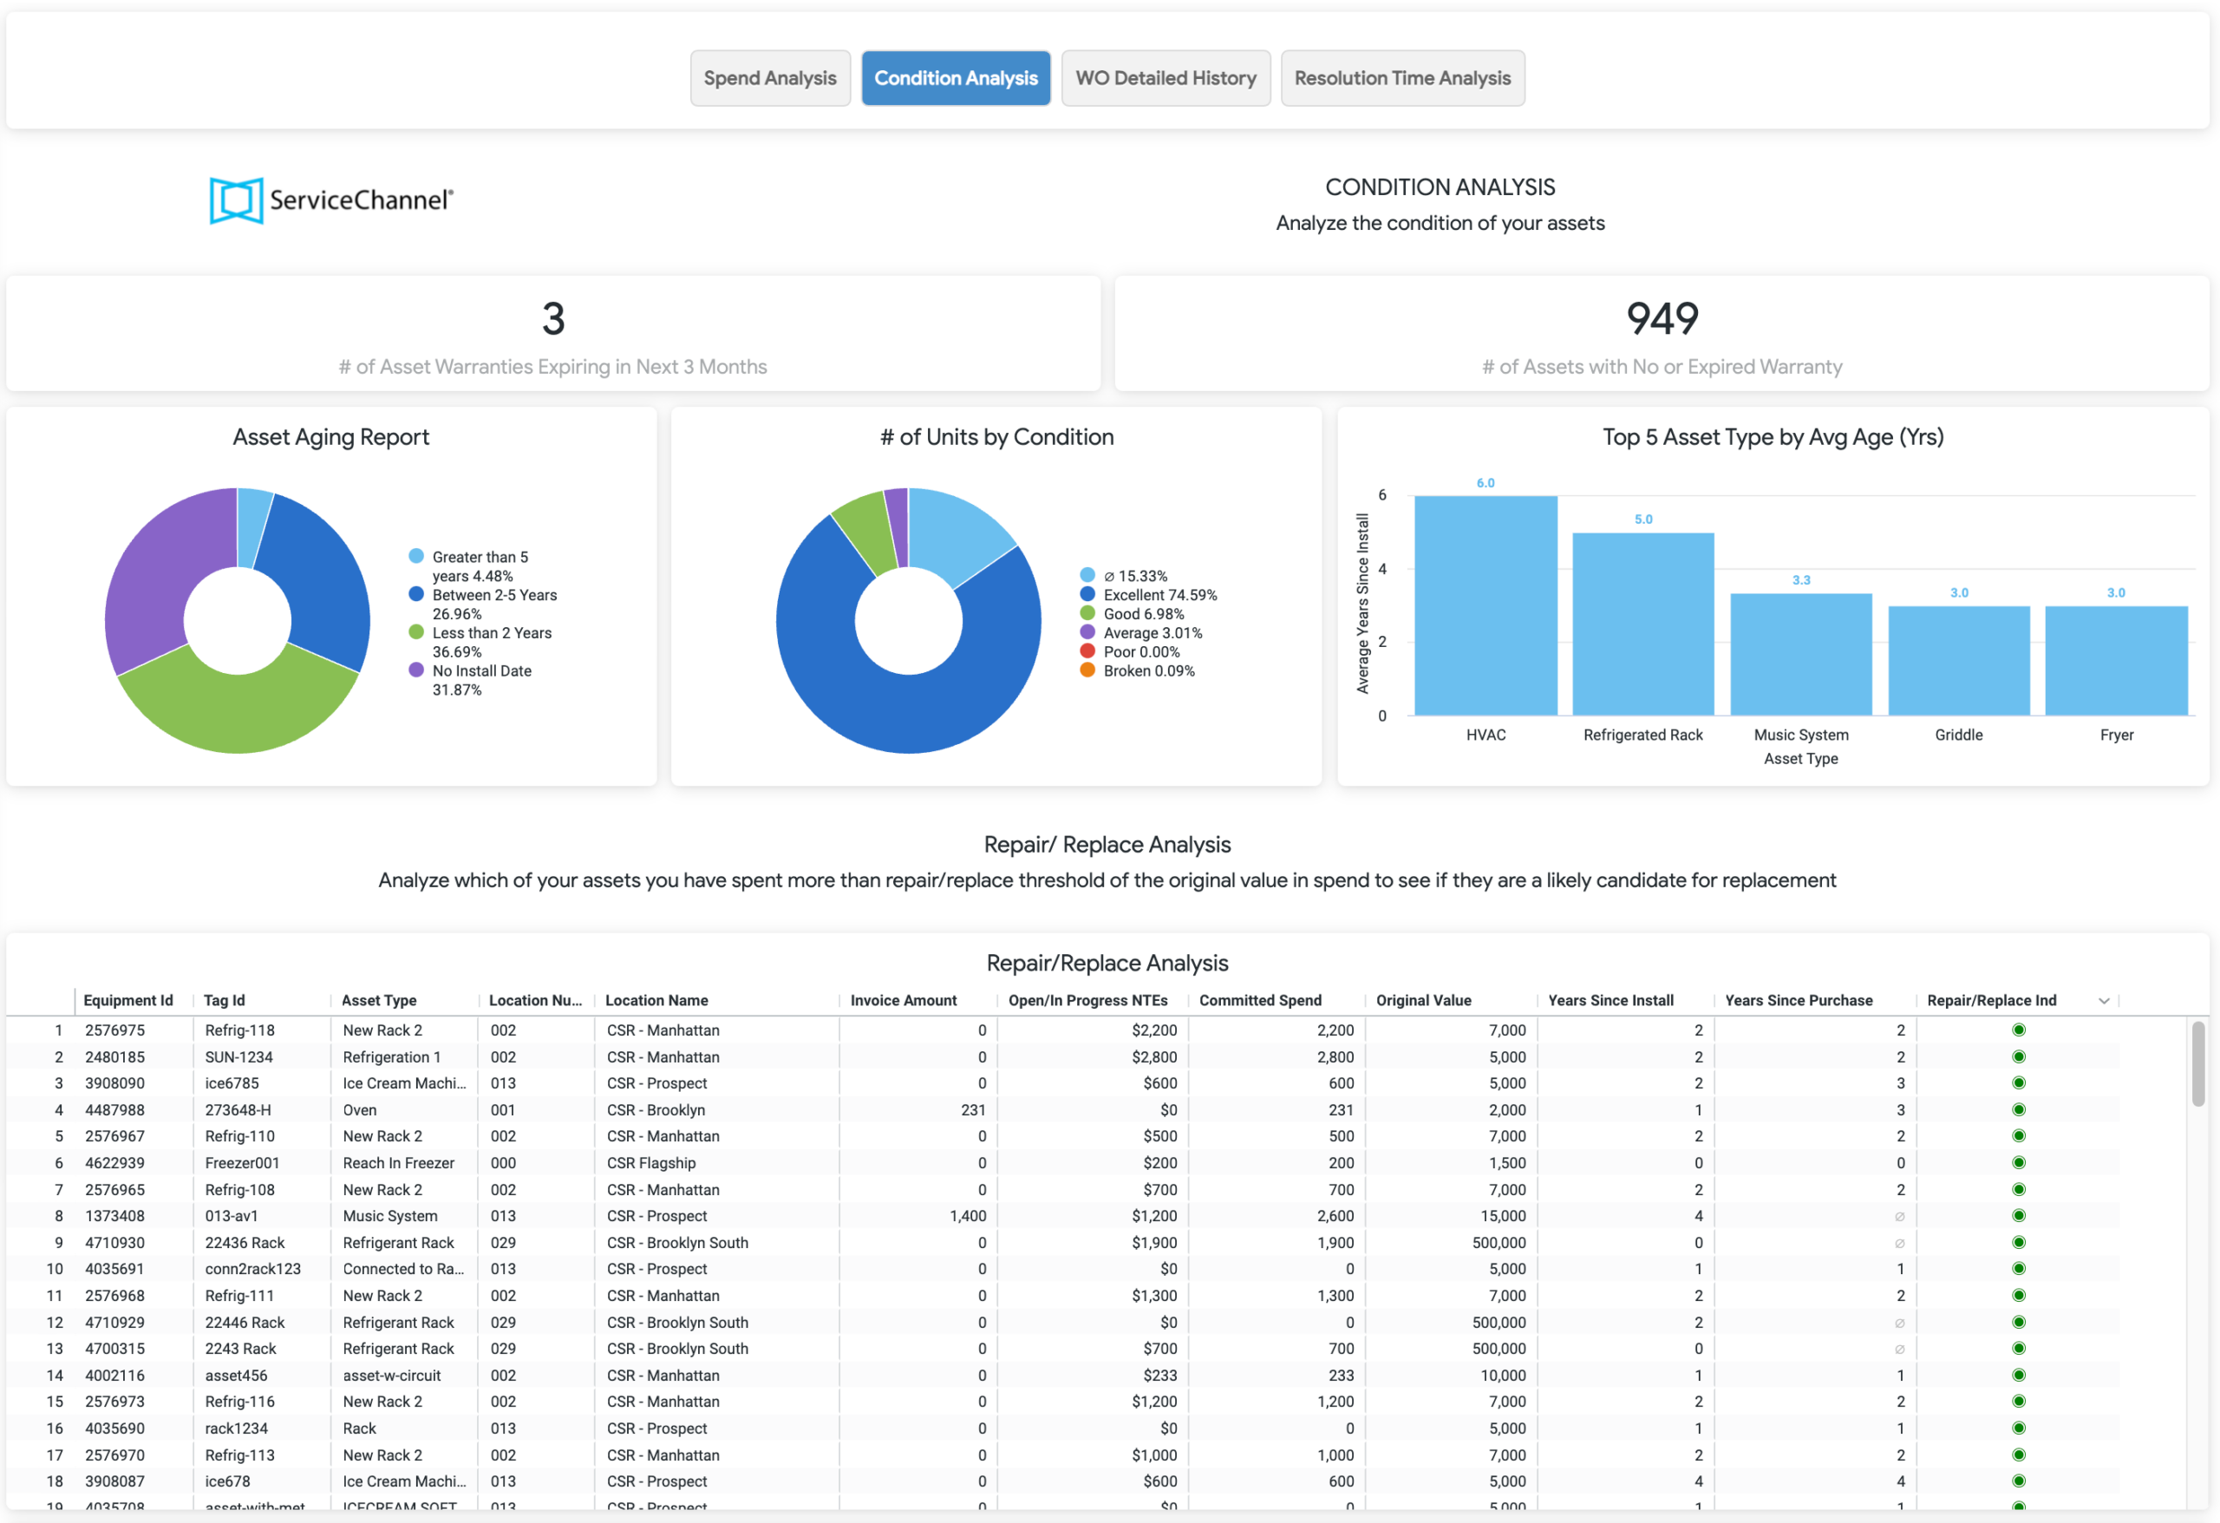Select the HVAC bar in the age chart
The width and height of the screenshot is (2220, 1523).
click(x=1485, y=605)
